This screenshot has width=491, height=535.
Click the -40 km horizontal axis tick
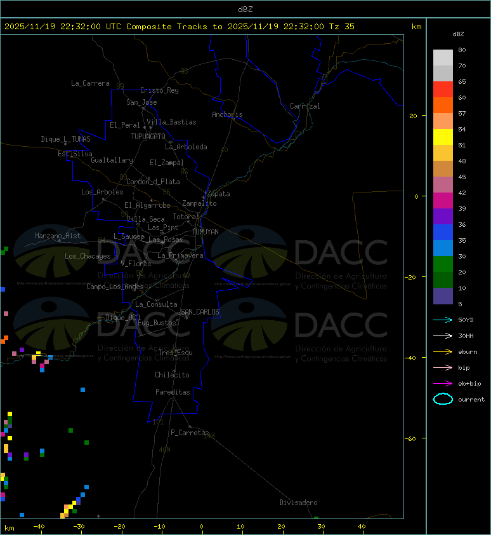(x=39, y=527)
